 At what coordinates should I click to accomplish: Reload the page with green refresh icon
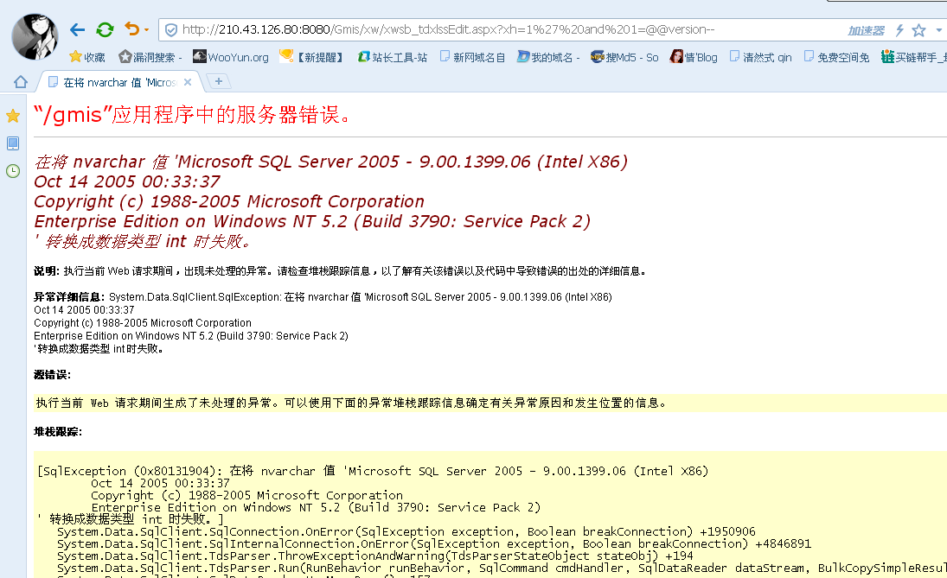pos(106,29)
